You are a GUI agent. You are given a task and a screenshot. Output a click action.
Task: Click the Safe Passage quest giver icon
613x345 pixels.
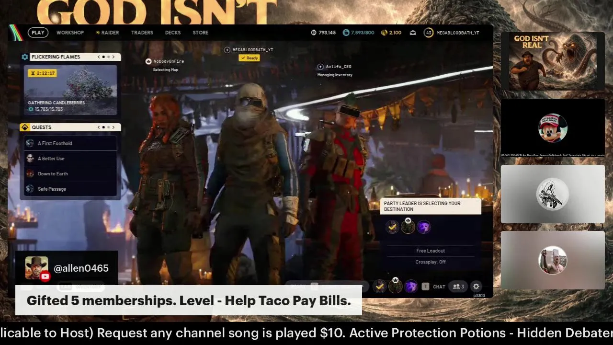point(30,189)
